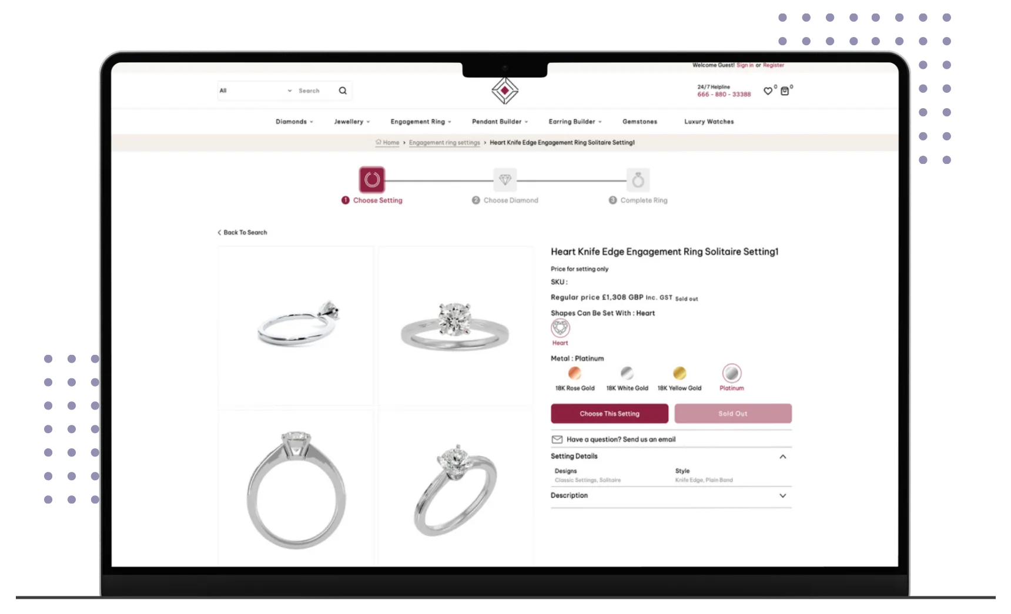1011x614 pixels.
Task: Select the Choose Diamond step icon
Action: (505, 180)
